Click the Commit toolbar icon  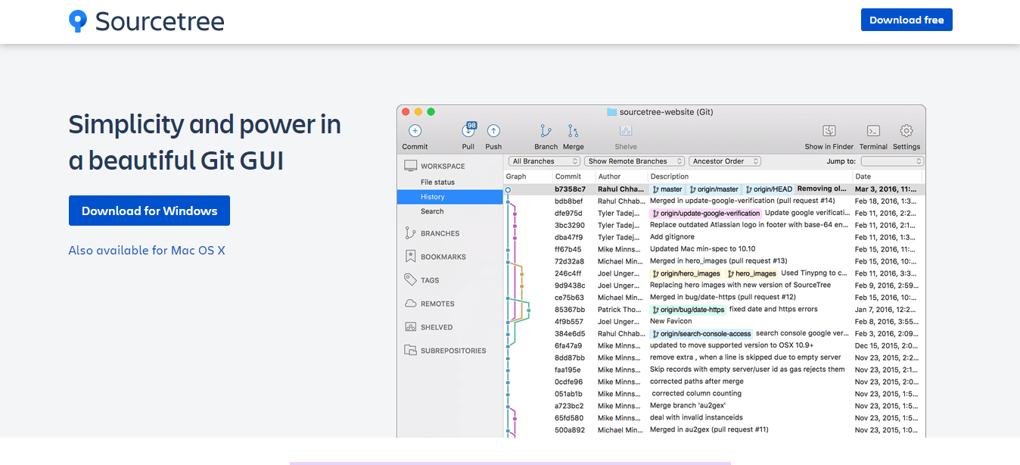pos(415,131)
